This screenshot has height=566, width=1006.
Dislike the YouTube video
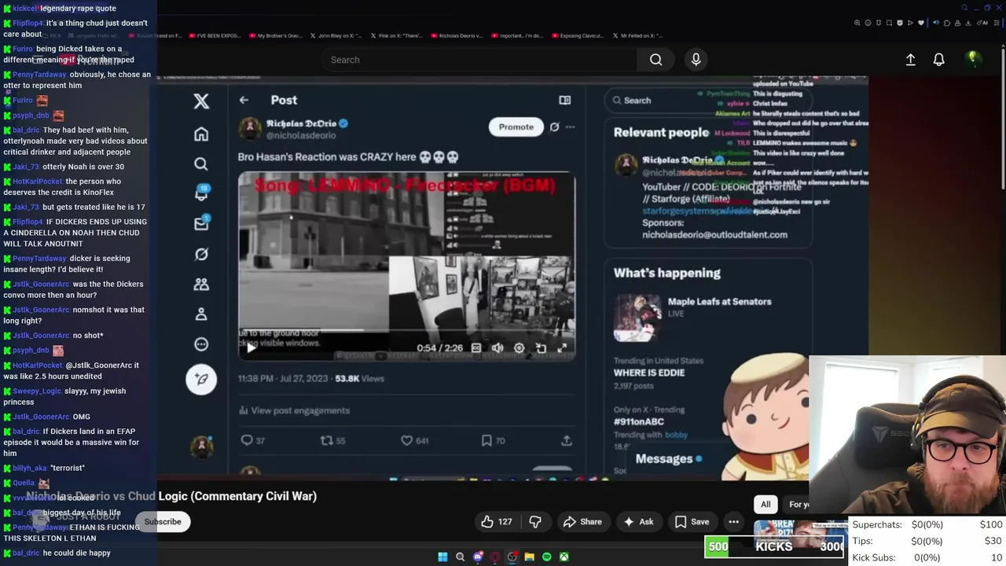coord(535,521)
